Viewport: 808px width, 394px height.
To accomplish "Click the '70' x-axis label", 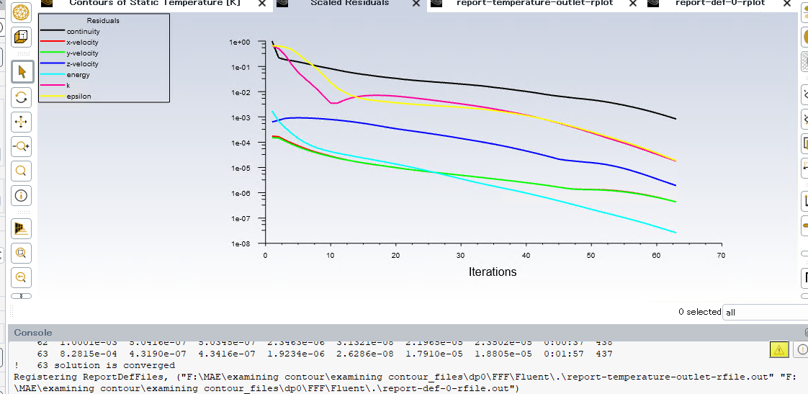I will 721,255.
